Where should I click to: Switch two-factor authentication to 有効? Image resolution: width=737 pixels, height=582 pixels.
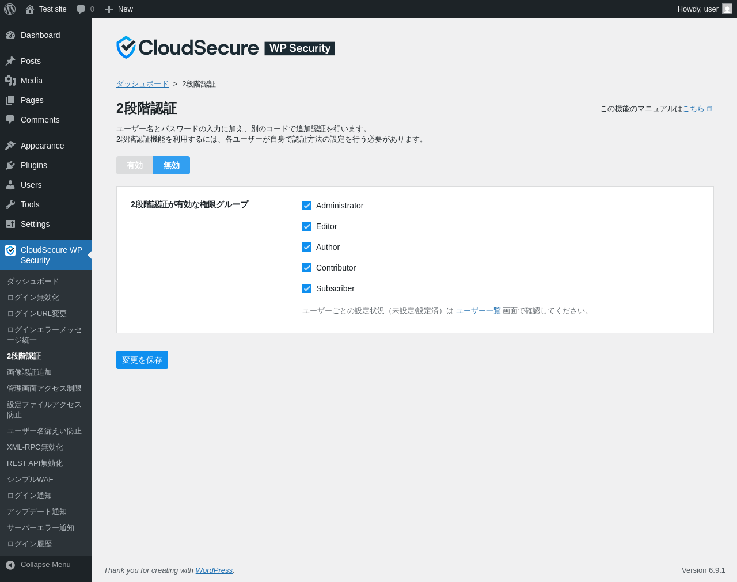click(x=135, y=165)
